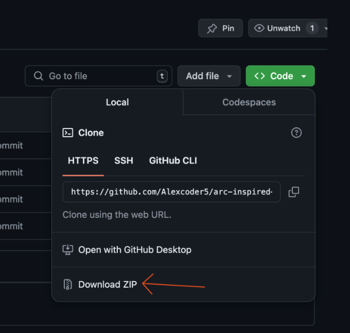The height and width of the screenshot is (333, 350).
Task: Switch to the Local tab
Action: coord(117,102)
